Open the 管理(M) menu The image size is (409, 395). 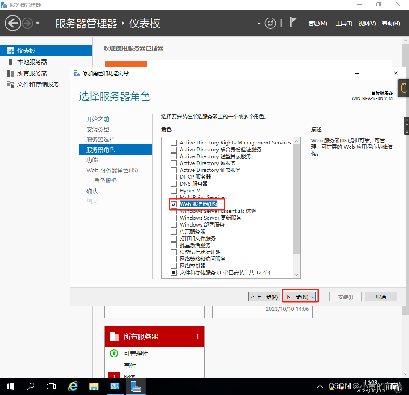click(318, 23)
